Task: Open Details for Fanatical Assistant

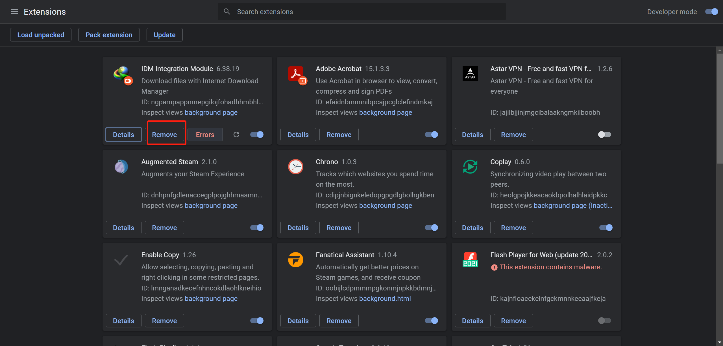Action: (x=298, y=321)
